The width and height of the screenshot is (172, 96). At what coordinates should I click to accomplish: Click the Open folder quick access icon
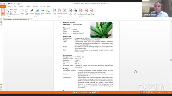[x=4, y=4]
